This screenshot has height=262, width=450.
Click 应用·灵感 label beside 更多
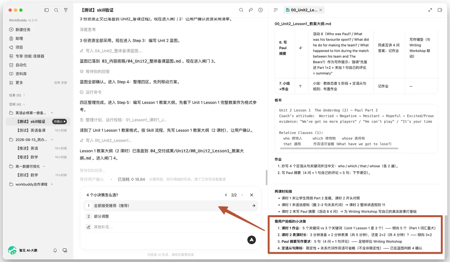tap(61, 83)
